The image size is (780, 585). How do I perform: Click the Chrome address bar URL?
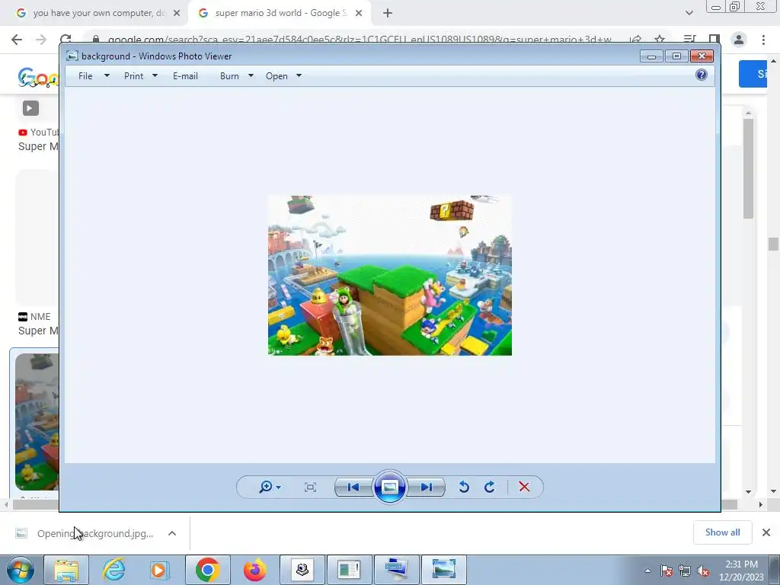coord(360,40)
